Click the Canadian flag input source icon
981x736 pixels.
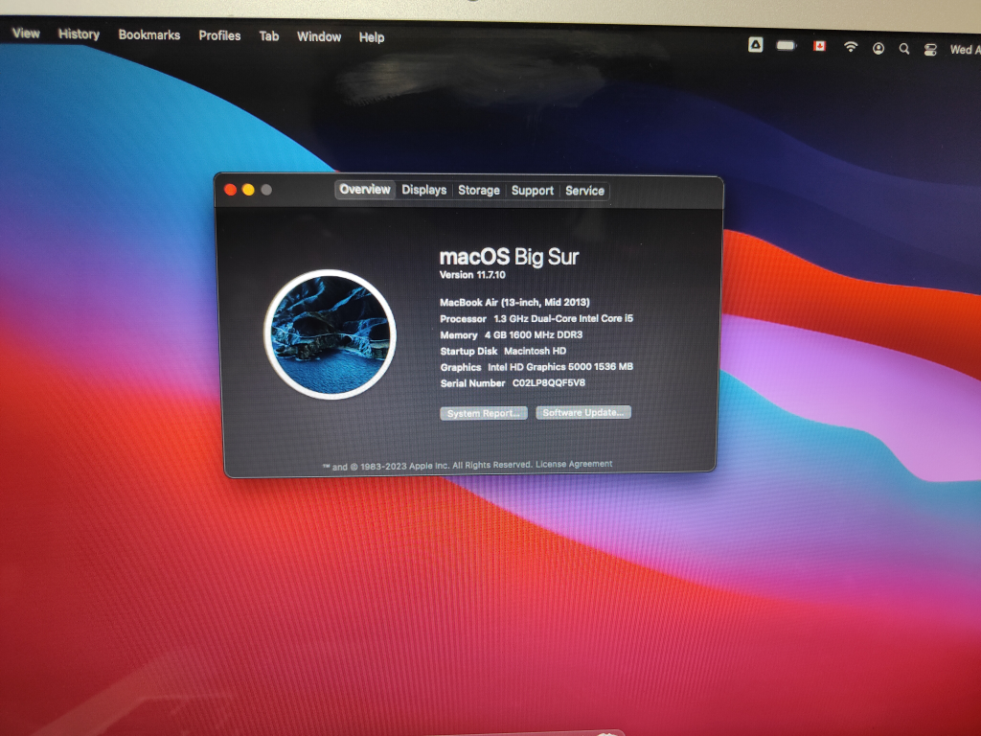click(x=819, y=46)
